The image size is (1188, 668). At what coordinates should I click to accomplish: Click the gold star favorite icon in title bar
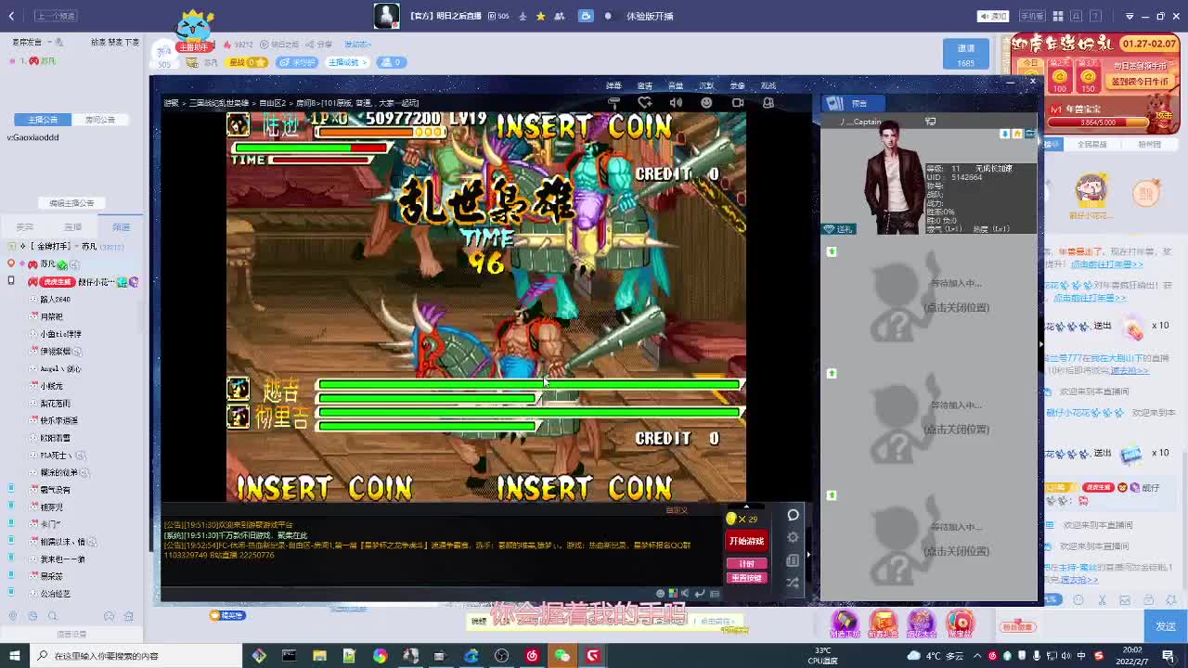(540, 16)
